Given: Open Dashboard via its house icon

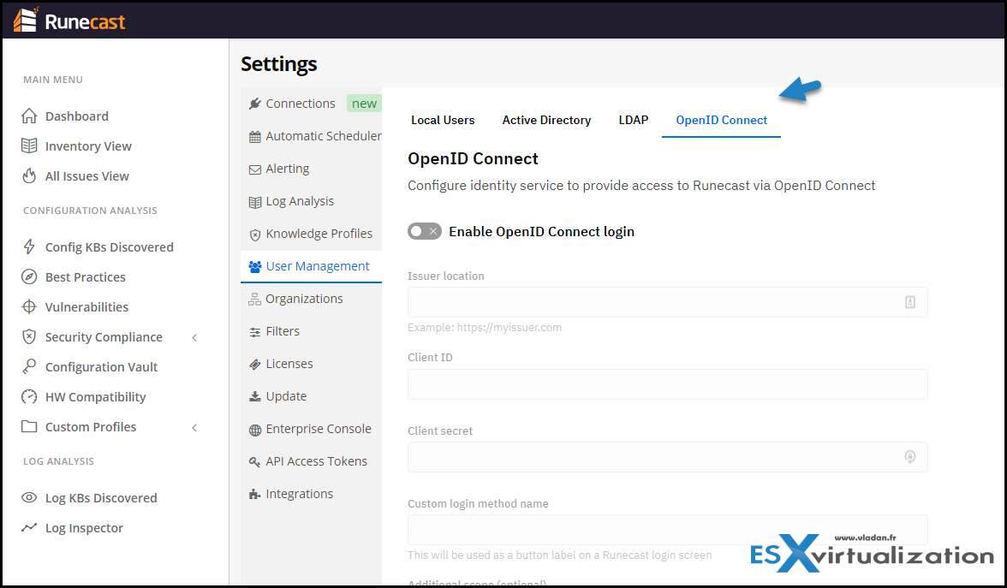Looking at the screenshot, I should (x=29, y=116).
